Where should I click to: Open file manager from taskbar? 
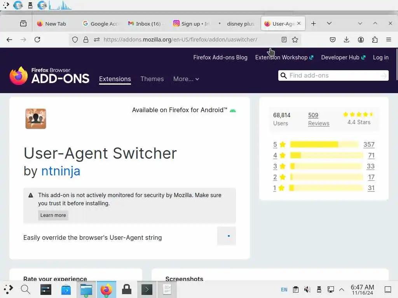point(86,289)
